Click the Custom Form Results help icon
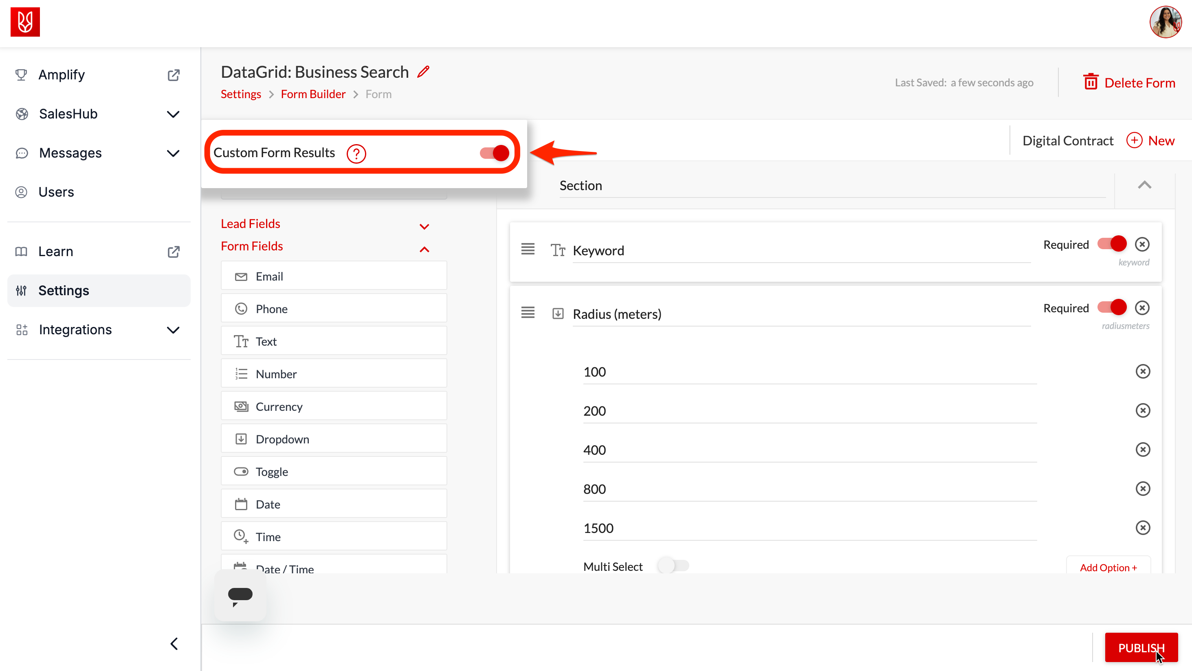Viewport: 1192px width, 671px height. coord(356,153)
